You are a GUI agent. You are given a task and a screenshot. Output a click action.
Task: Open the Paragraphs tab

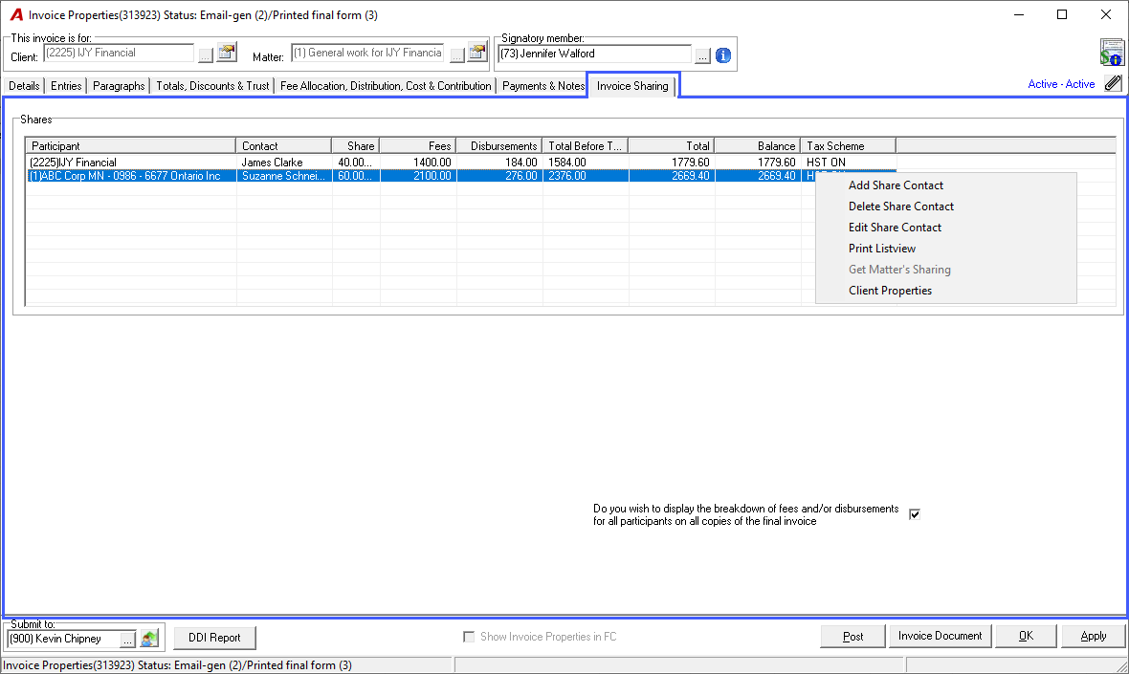119,86
